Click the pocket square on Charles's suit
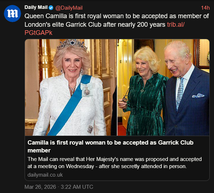214x193 pixels. tap(198, 95)
